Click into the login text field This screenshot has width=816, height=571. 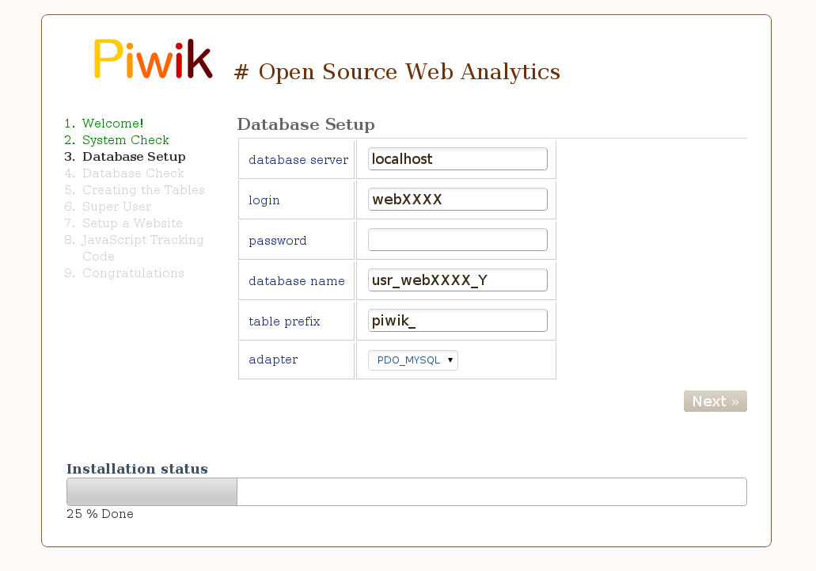(457, 200)
